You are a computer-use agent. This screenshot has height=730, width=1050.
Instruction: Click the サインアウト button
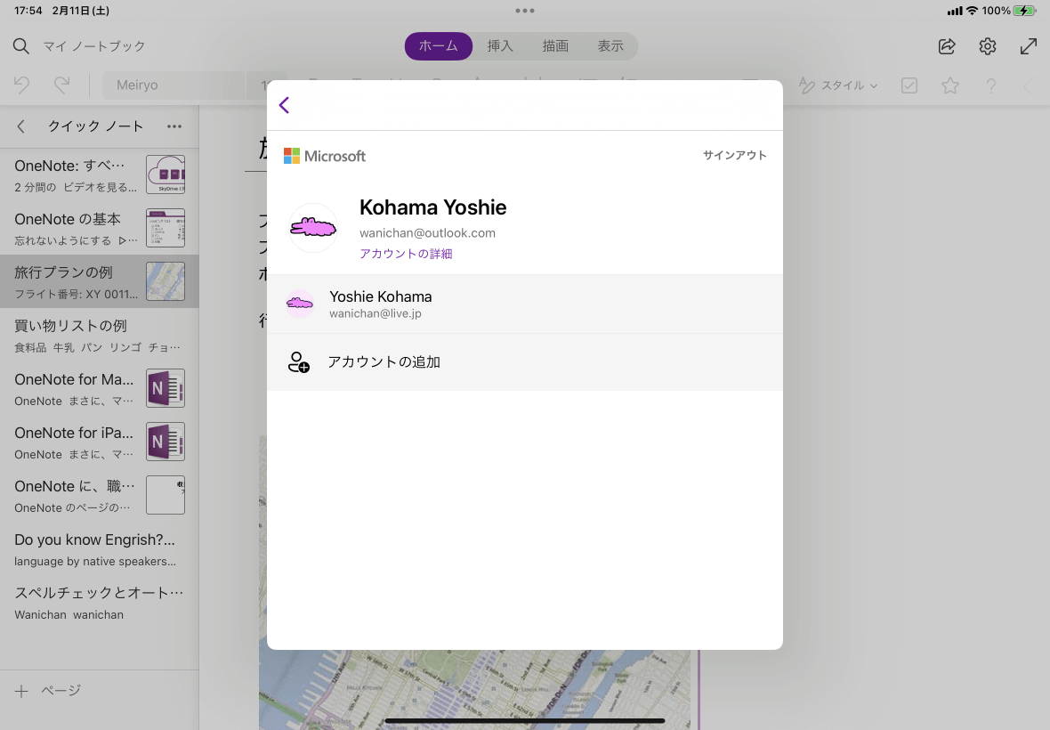[735, 156]
